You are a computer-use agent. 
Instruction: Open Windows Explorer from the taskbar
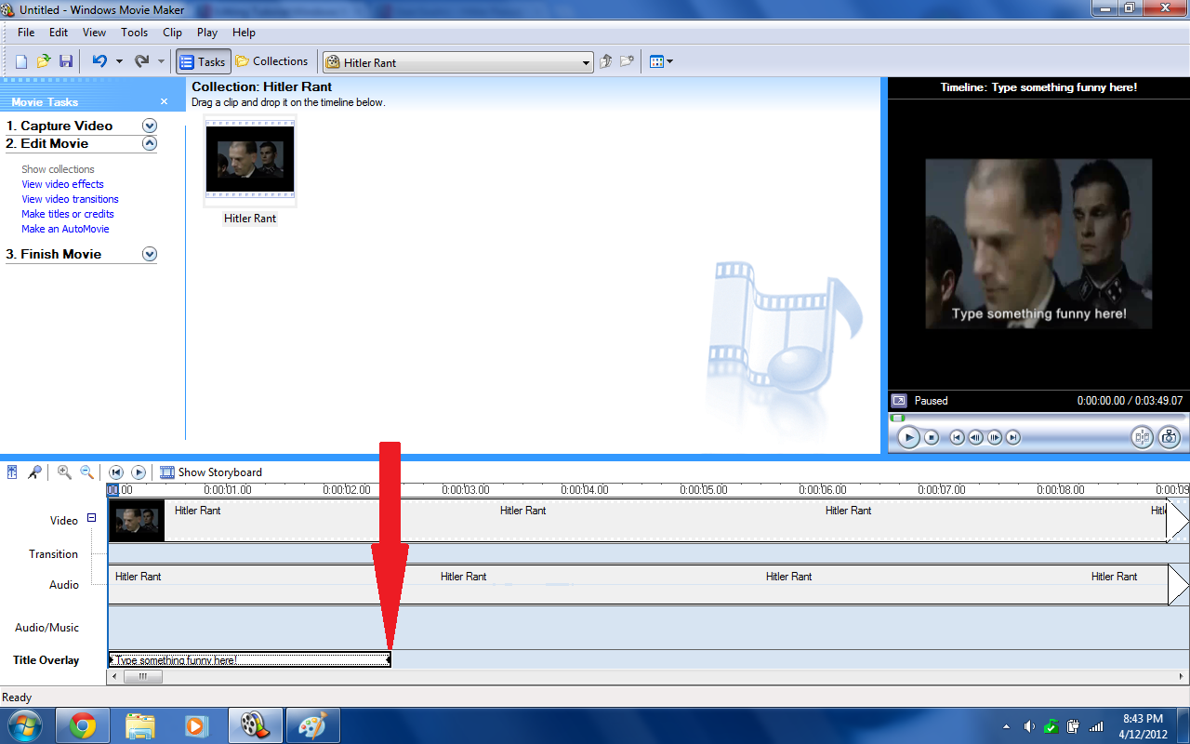pyautogui.click(x=140, y=725)
